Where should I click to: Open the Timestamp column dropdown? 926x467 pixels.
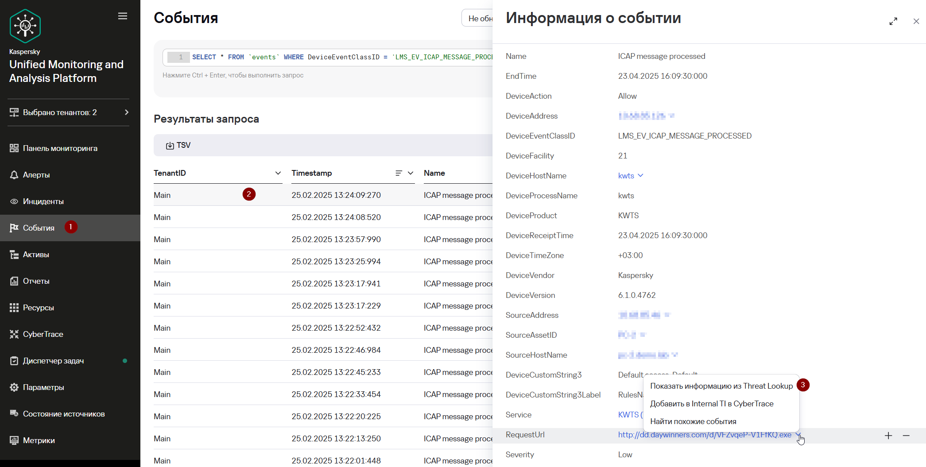pos(411,173)
